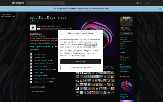Open the sign up page
This screenshot has width=163, height=102.
[139, 3]
